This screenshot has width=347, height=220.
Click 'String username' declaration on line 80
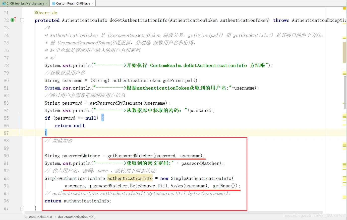point(64,81)
